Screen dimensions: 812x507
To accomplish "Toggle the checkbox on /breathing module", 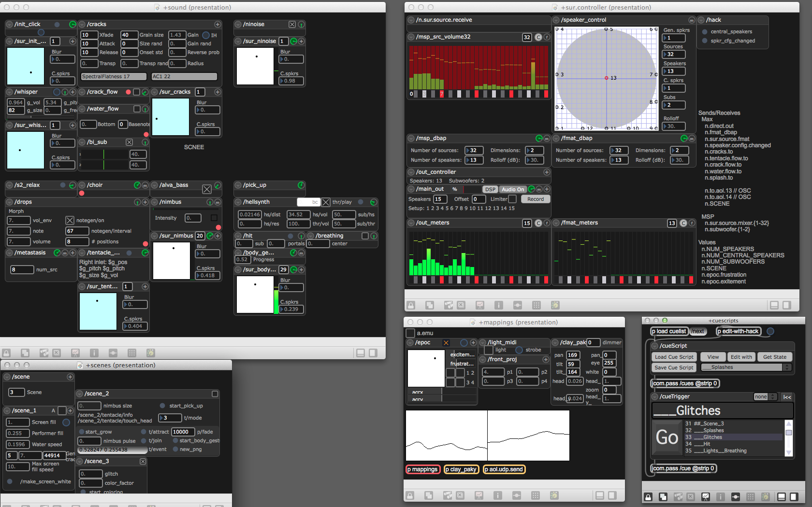I will (x=365, y=236).
